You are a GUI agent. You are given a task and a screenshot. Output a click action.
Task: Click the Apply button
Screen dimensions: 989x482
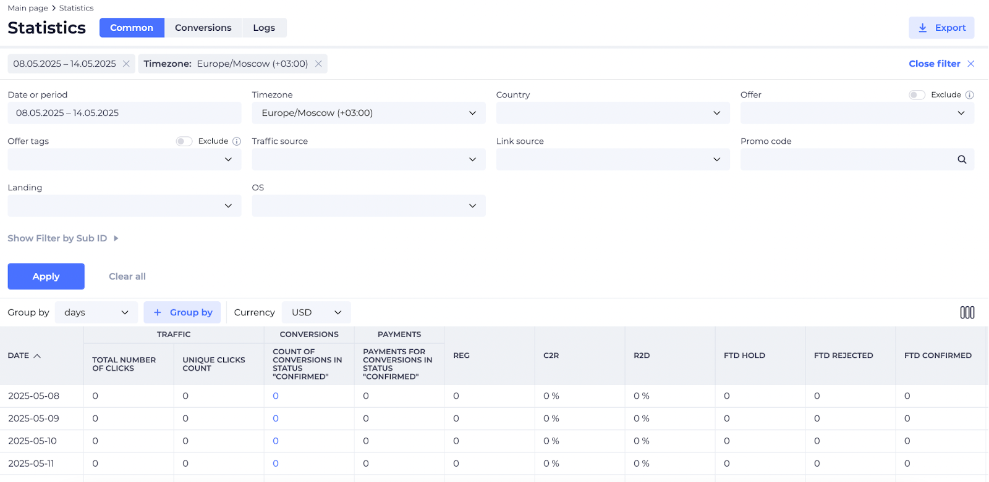[46, 276]
